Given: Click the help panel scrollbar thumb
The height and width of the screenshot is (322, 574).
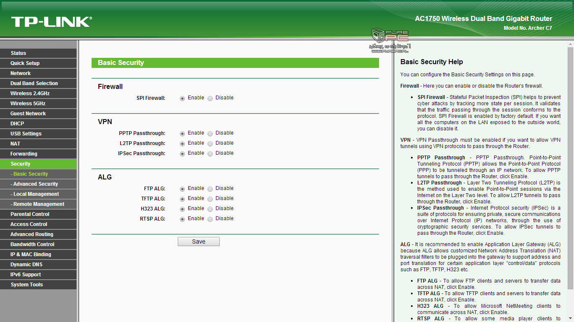Looking at the screenshot, I should pos(570,168).
